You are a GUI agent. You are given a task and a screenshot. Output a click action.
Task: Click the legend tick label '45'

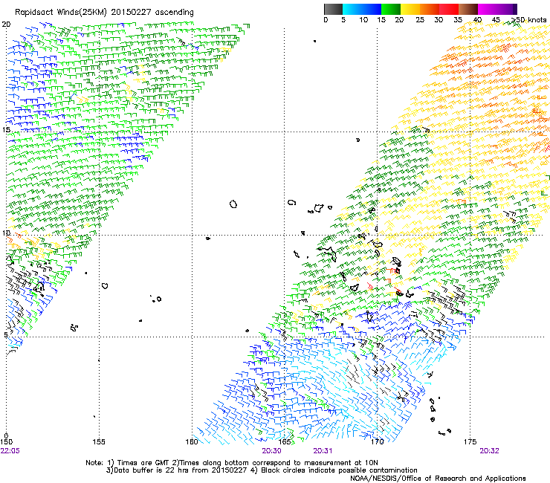click(x=496, y=19)
